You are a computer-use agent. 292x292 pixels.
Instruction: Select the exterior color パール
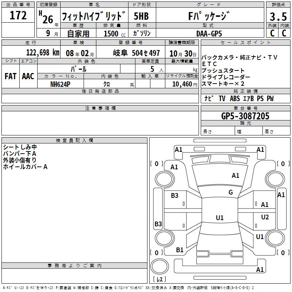coord(78,69)
